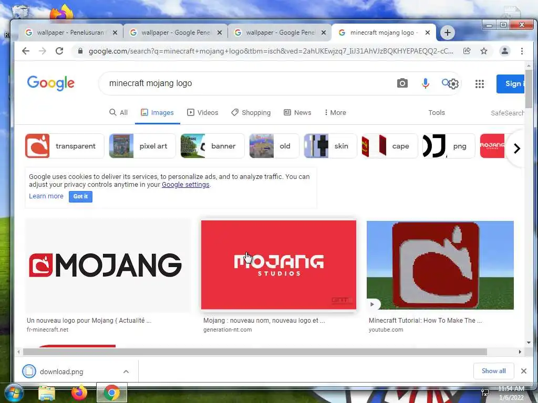Click in the minecraft mojang logo search box
Viewport: 538px width, 403px height.
click(247, 83)
